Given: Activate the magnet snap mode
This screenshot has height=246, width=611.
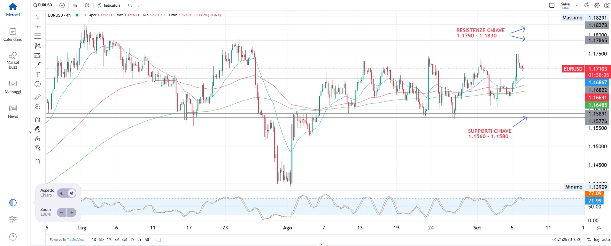Looking at the screenshot, I should coord(37,119).
